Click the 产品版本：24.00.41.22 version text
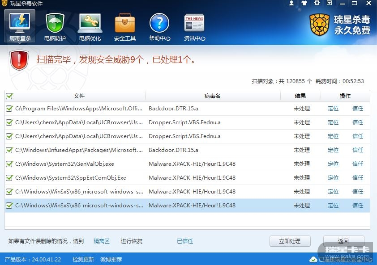Image resolution: width=377 pixels, height=265 pixels. pyautogui.click(x=33, y=259)
